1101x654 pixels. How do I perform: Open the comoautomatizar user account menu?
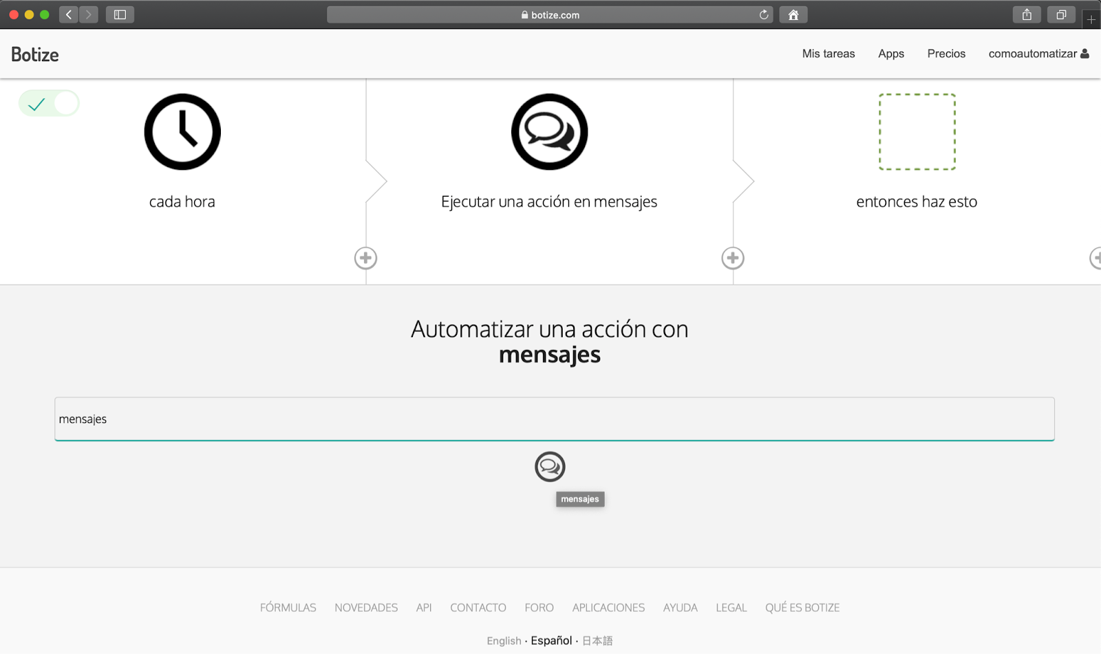click(x=1038, y=54)
